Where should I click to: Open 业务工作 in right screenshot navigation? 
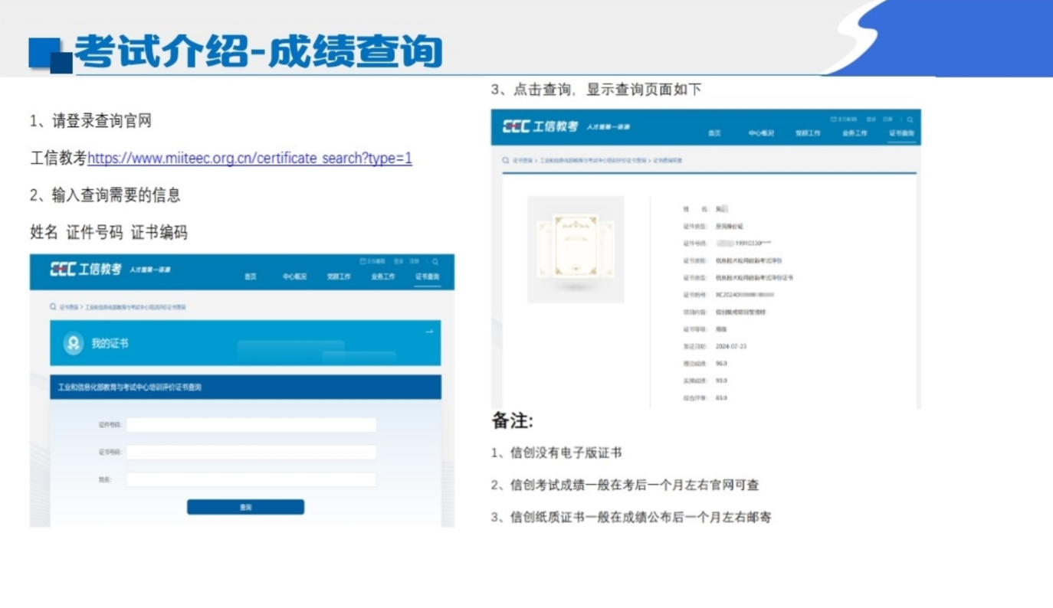pos(855,133)
